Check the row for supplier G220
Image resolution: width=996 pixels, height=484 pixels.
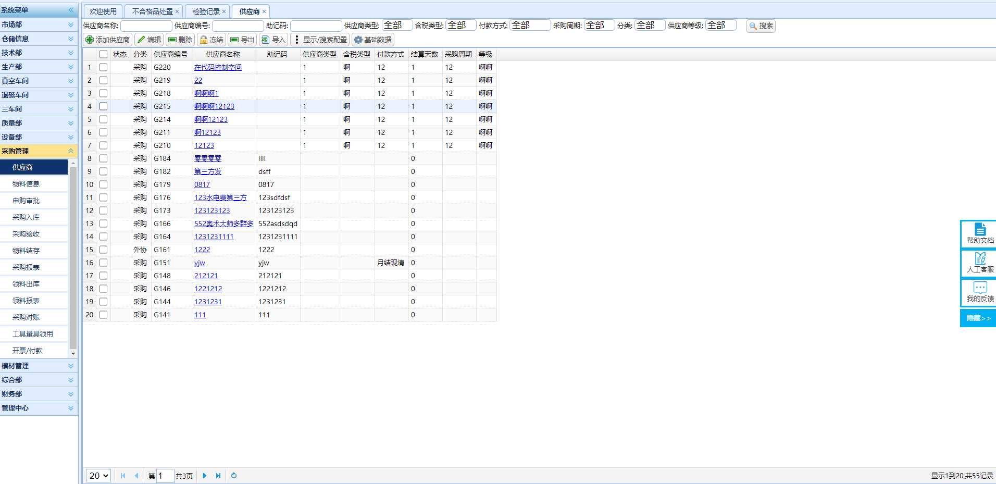coord(104,67)
